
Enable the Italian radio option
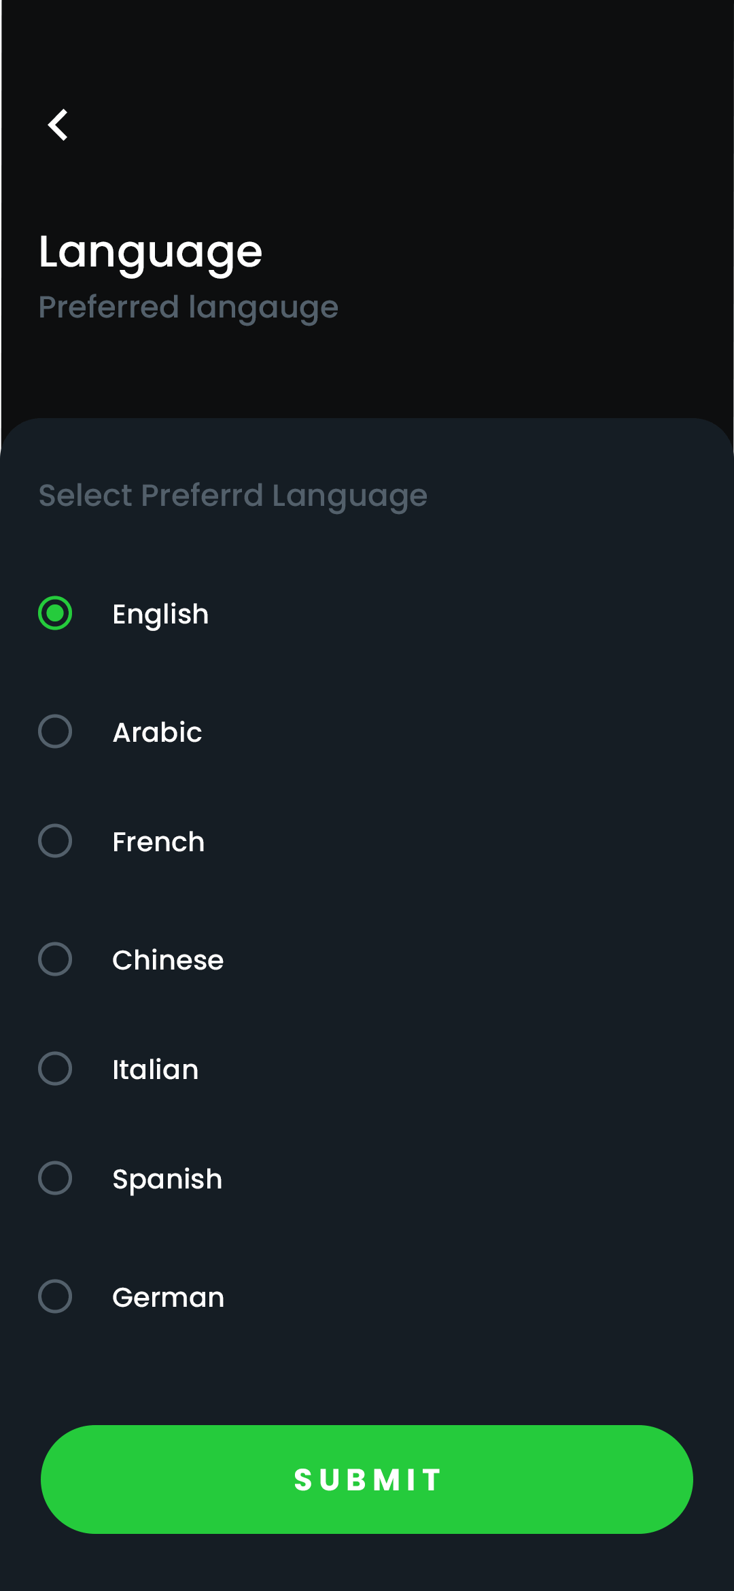click(x=55, y=1069)
